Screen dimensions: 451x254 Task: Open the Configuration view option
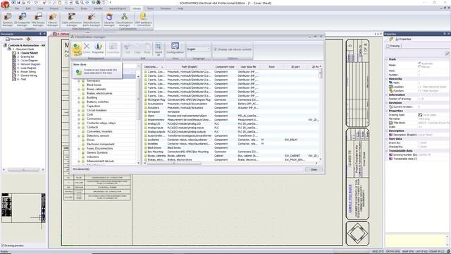175,49
